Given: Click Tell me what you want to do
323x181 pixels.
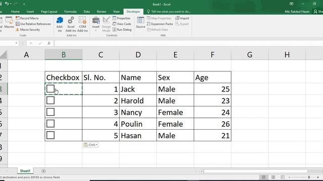Looking at the screenshot, I should pos(169,12).
